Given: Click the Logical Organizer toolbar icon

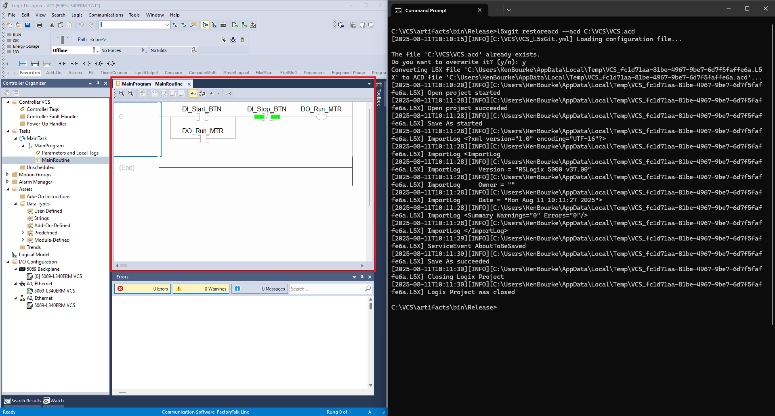Looking at the screenshot, I should 214,25.
